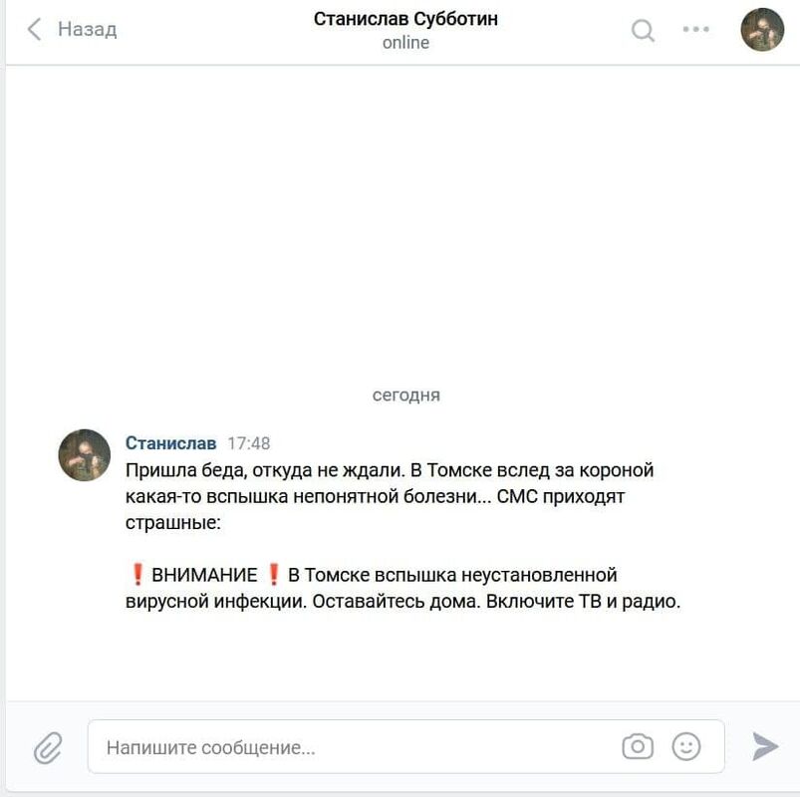This screenshot has width=800, height=797.
Task: Open the three-dots actions menu
Action: (x=696, y=29)
